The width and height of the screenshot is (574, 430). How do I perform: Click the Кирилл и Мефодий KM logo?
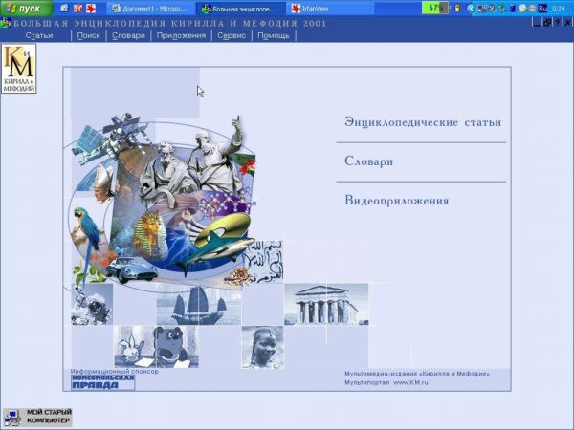[x=18, y=68]
